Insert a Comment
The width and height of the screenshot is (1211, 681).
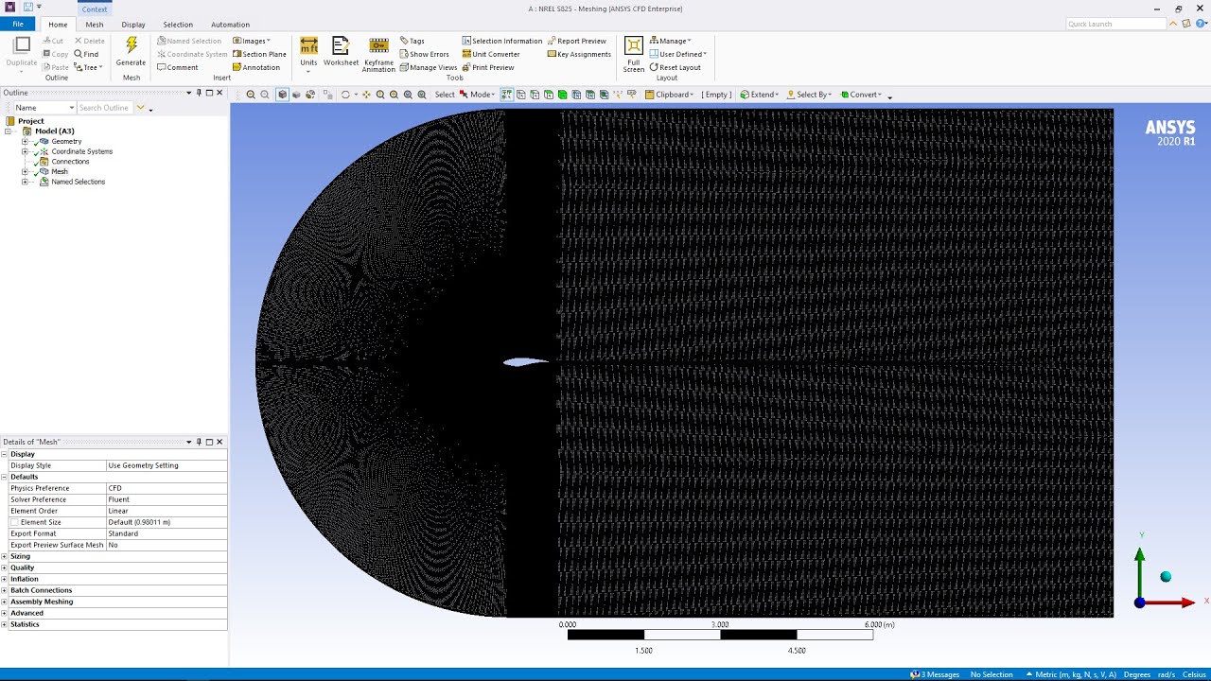178,67
